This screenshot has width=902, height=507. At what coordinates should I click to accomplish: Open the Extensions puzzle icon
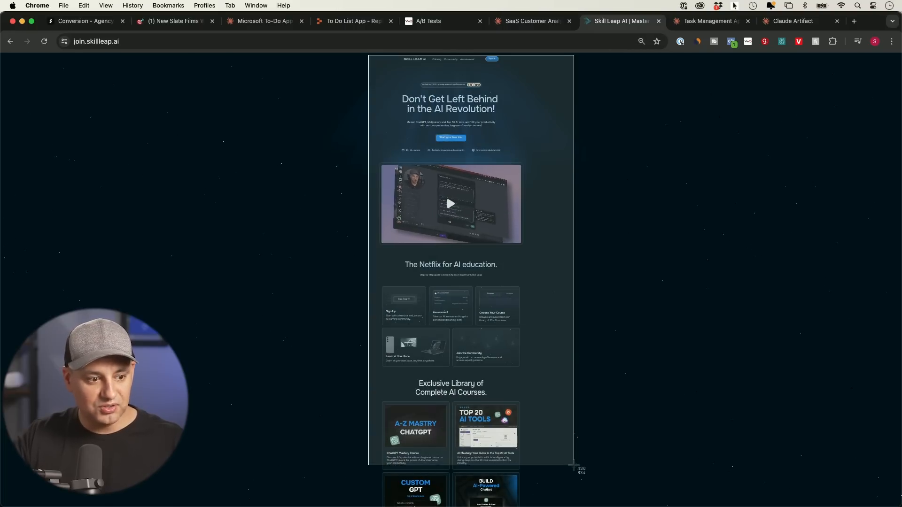click(832, 41)
